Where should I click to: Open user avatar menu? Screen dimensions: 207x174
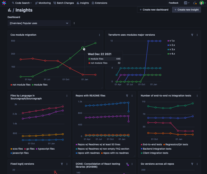point(202,3)
